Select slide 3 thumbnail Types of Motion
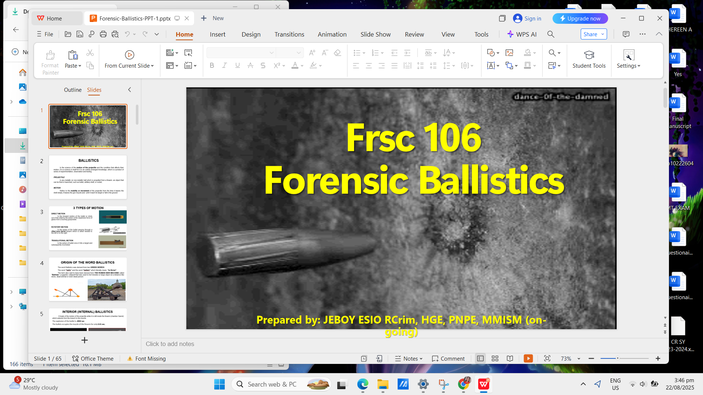Screen dimensions: 703x395 (x=88, y=228)
